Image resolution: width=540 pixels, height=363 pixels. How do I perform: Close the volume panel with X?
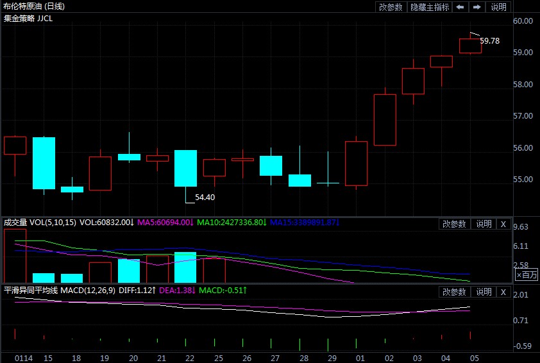[x=503, y=224]
